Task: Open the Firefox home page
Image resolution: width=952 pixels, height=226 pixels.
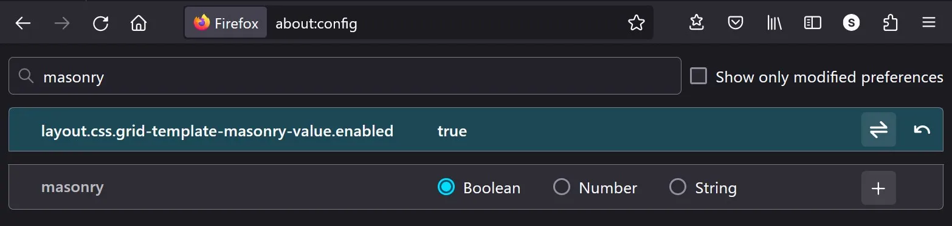Action: (x=139, y=24)
